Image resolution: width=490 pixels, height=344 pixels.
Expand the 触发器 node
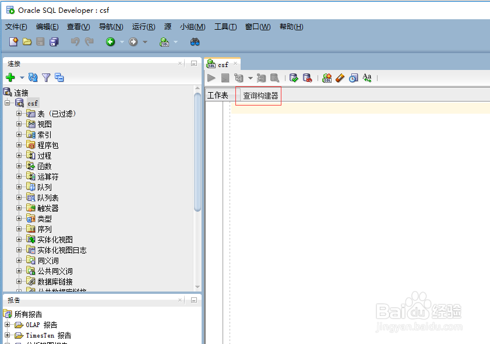pos(19,208)
